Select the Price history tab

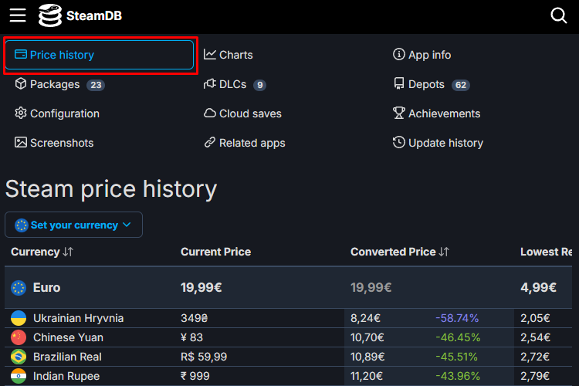click(x=100, y=55)
